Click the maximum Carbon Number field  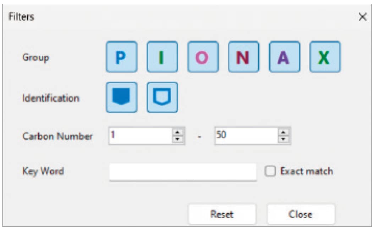click(246, 136)
